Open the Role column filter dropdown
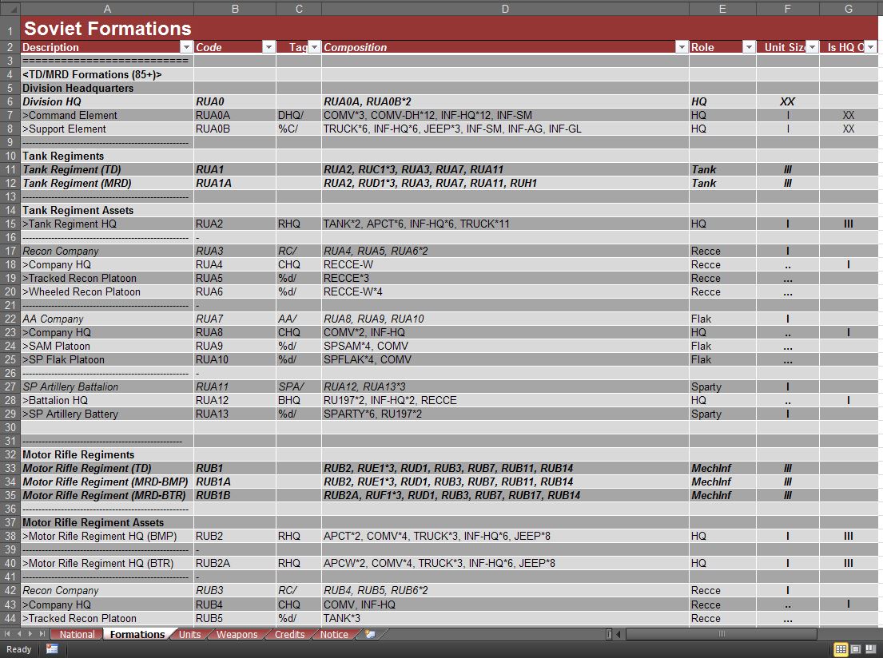Viewport: 883px width, 658px height. click(749, 47)
